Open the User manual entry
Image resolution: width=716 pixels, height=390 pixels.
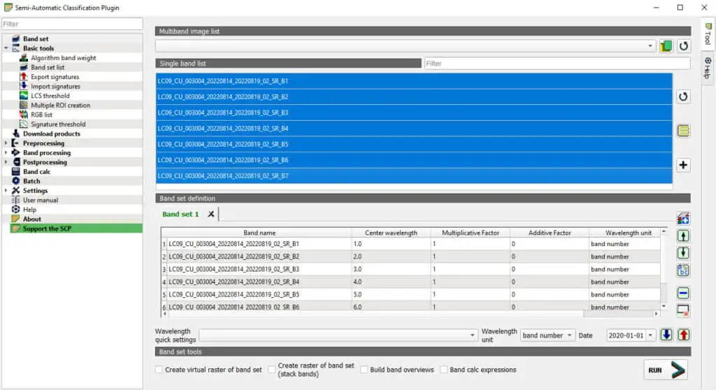[x=41, y=200]
